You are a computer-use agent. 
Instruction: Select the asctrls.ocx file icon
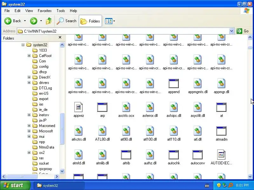click(126, 107)
